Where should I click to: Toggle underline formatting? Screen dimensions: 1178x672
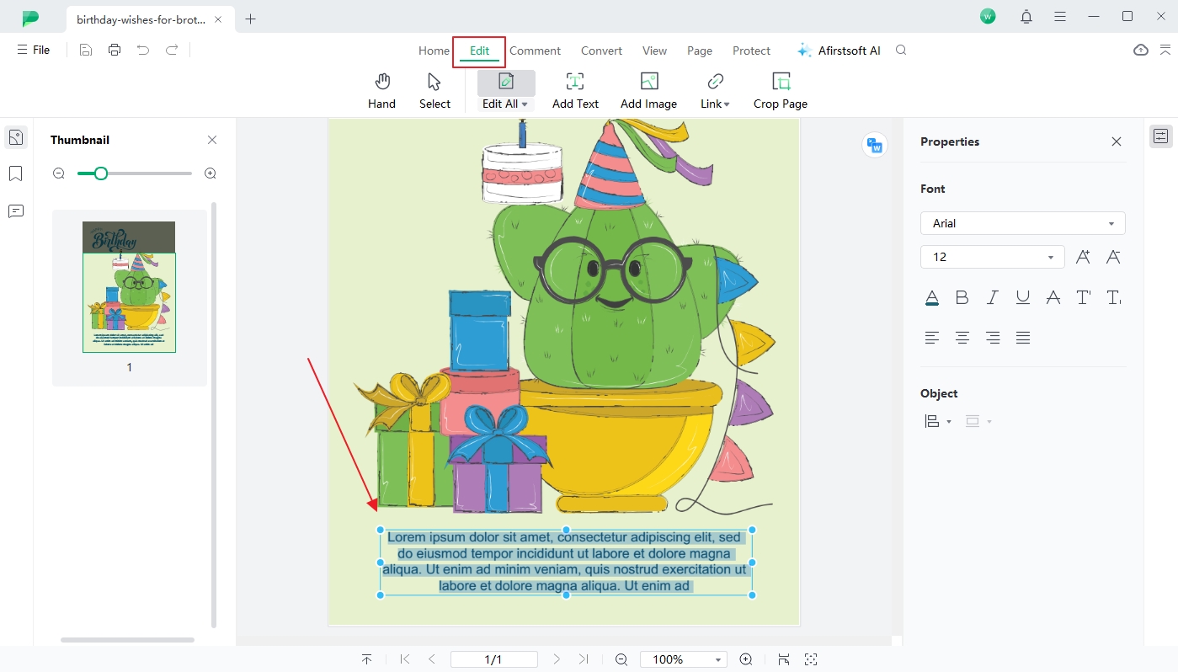click(1023, 297)
